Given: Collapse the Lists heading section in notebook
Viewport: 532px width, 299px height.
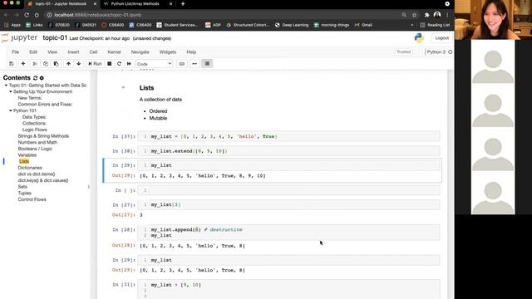Looking at the screenshot, I should 123,88.
